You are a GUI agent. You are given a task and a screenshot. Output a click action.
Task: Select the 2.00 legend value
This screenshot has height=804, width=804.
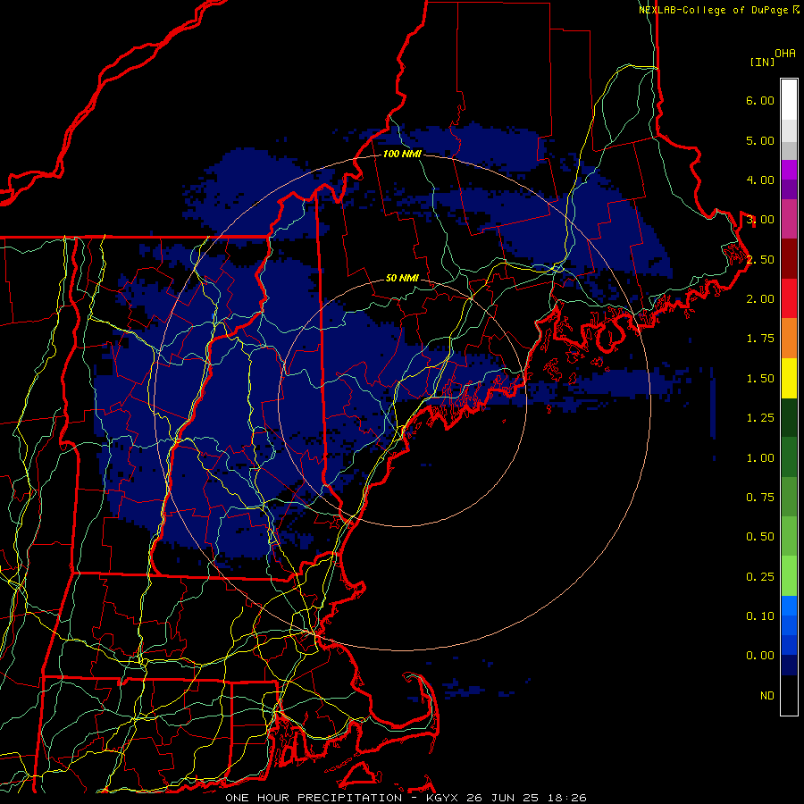760,299
